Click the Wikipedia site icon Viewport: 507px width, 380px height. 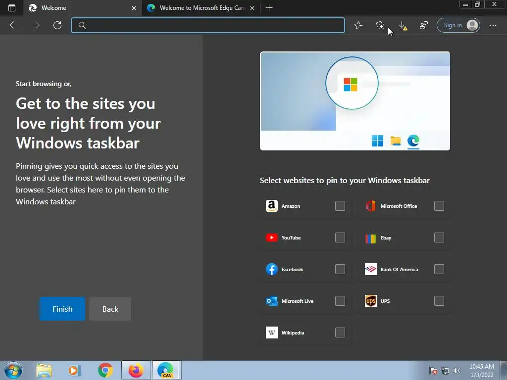pos(272,332)
